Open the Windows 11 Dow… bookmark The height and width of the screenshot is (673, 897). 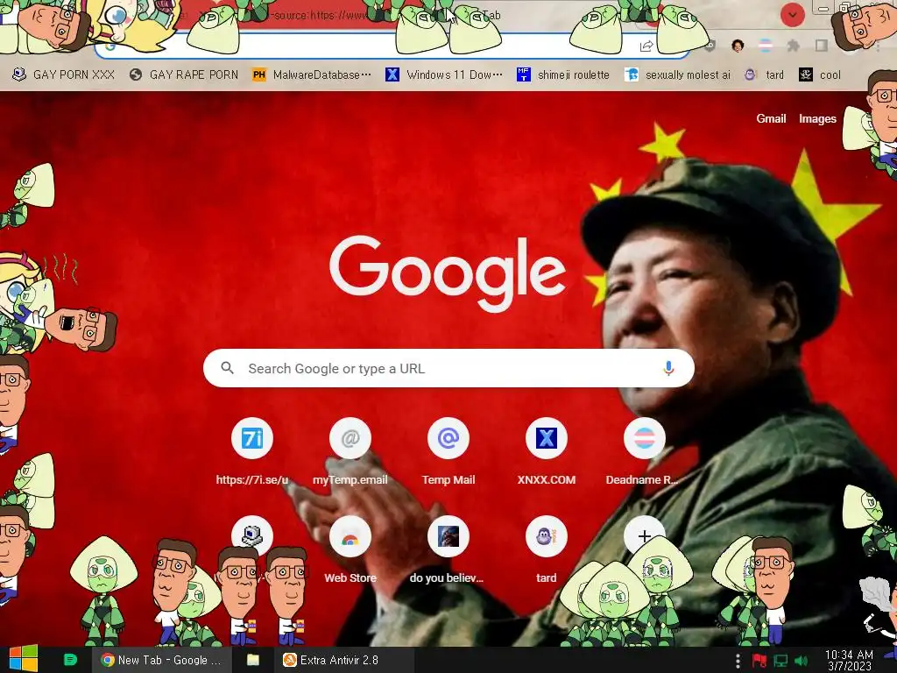click(444, 74)
